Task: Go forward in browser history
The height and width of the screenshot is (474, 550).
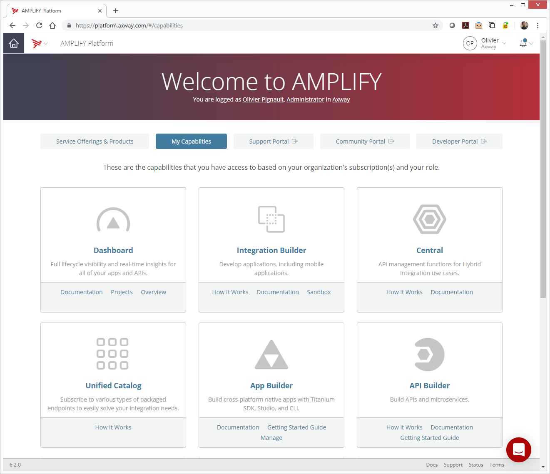Action: tap(26, 25)
